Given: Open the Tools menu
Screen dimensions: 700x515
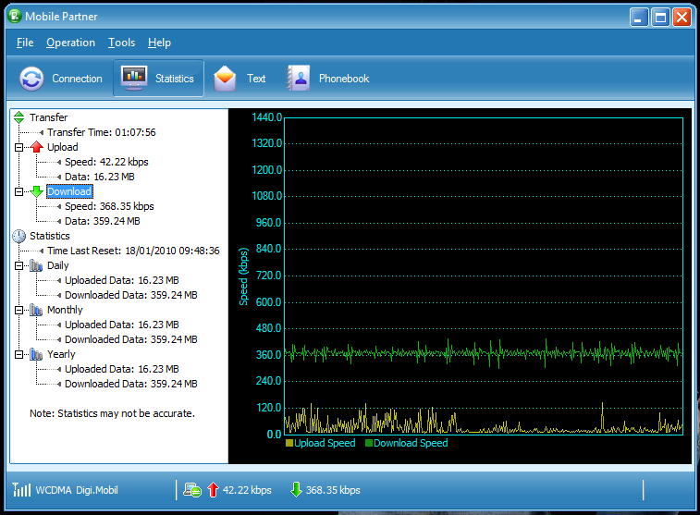Looking at the screenshot, I should pos(121,43).
